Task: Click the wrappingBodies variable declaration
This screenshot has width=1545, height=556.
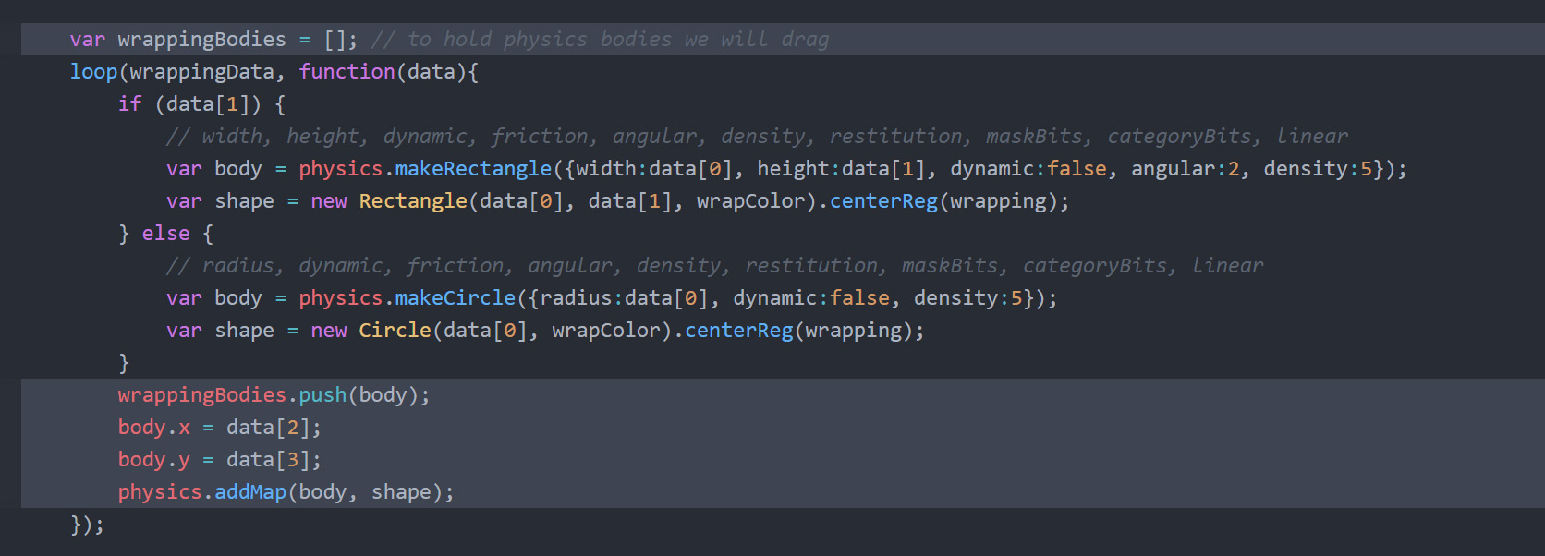Action: (213, 40)
